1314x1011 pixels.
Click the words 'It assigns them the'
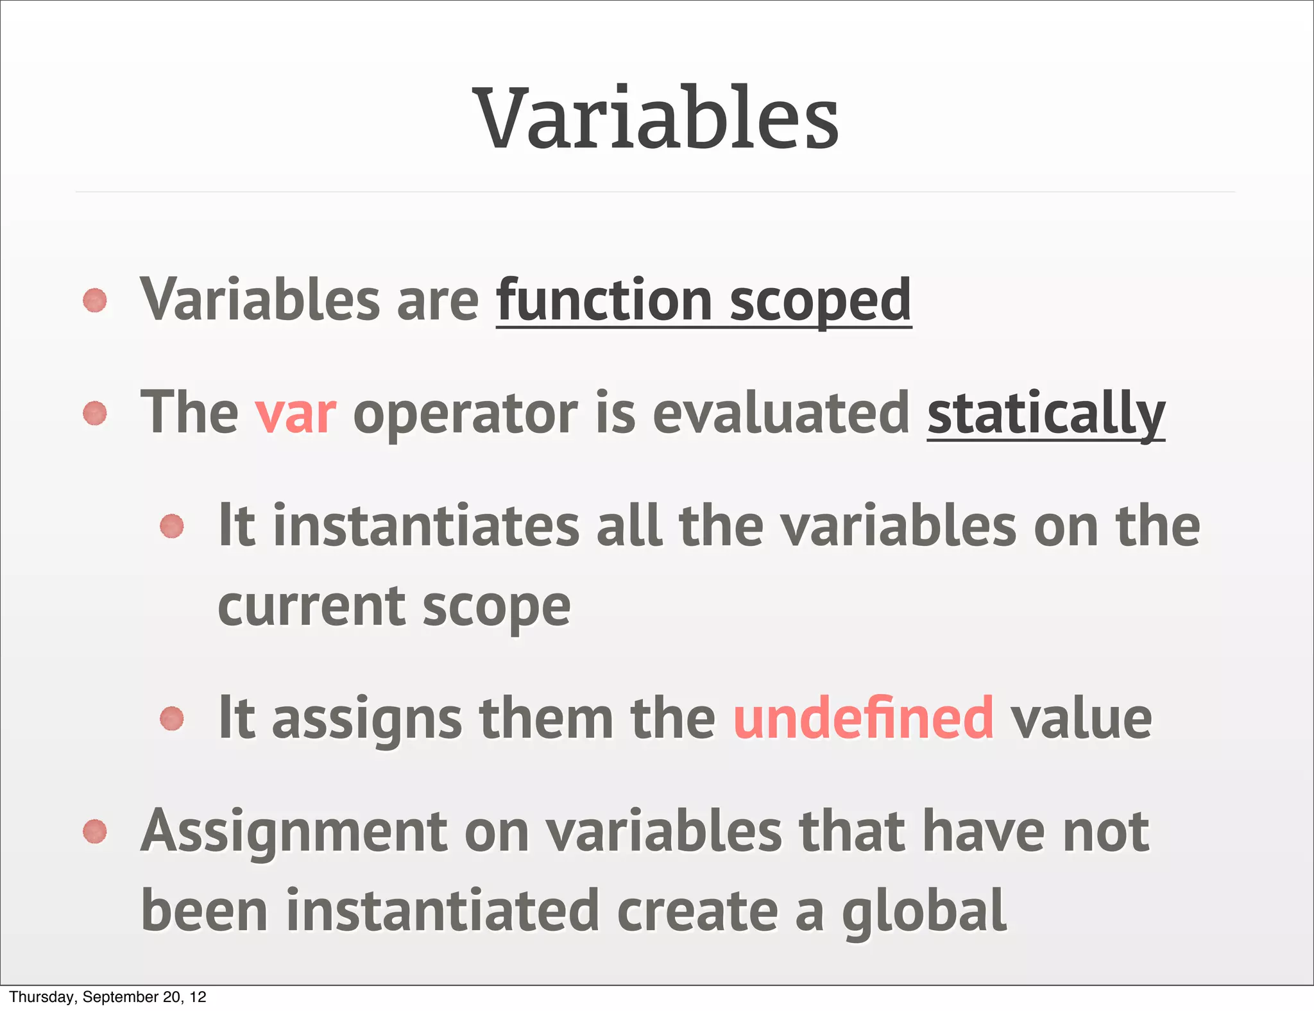pyautogui.click(x=467, y=719)
